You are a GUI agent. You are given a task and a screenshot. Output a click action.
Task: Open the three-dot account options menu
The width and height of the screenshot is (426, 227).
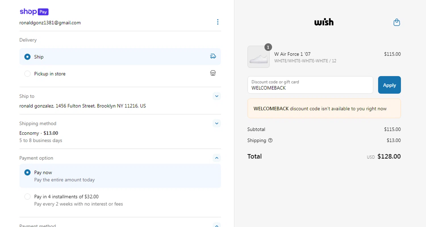click(x=218, y=22)
